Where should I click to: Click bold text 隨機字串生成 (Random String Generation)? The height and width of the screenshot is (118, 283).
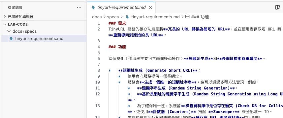(186, 88)
